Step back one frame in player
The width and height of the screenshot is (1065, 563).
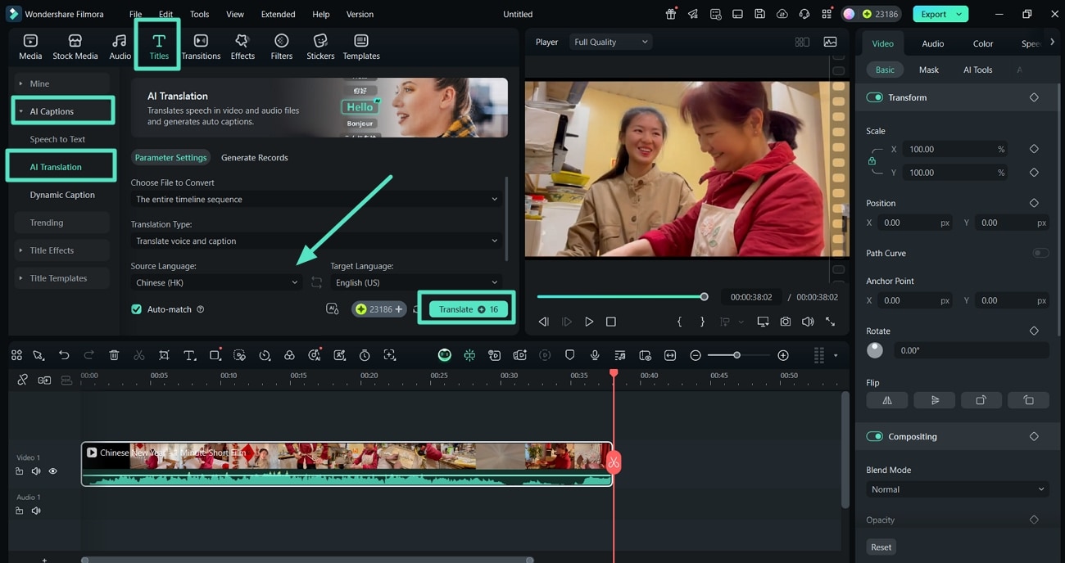(543, 322)
